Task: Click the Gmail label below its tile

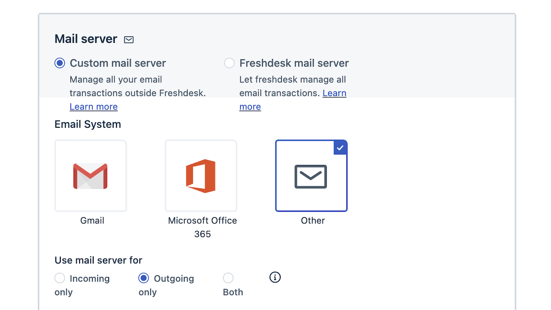Action: click(92, 220)
